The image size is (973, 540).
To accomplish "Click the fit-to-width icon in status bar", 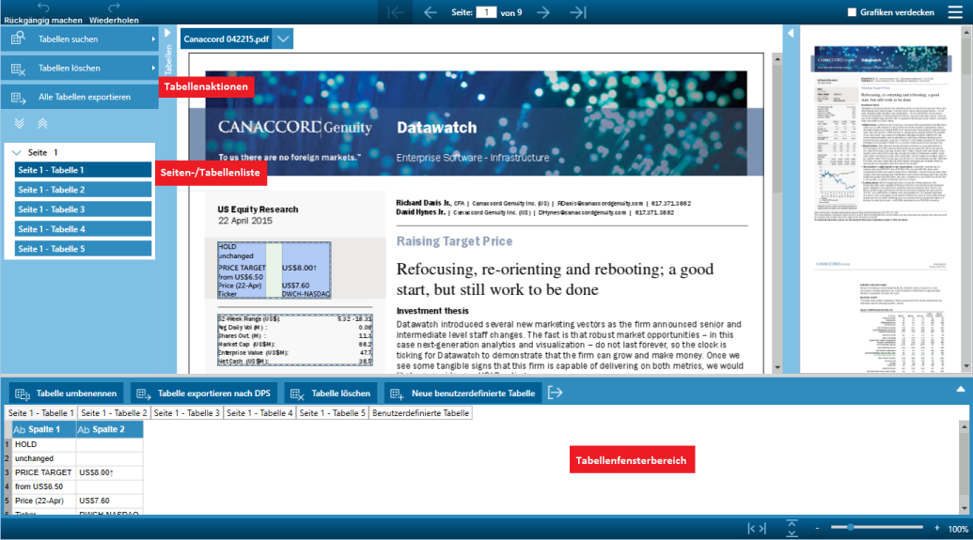I will [757, 529].
